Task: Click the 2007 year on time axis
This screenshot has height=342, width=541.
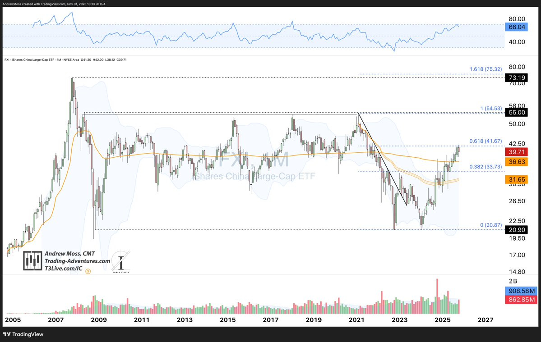Action: click(x=55, y=320)
